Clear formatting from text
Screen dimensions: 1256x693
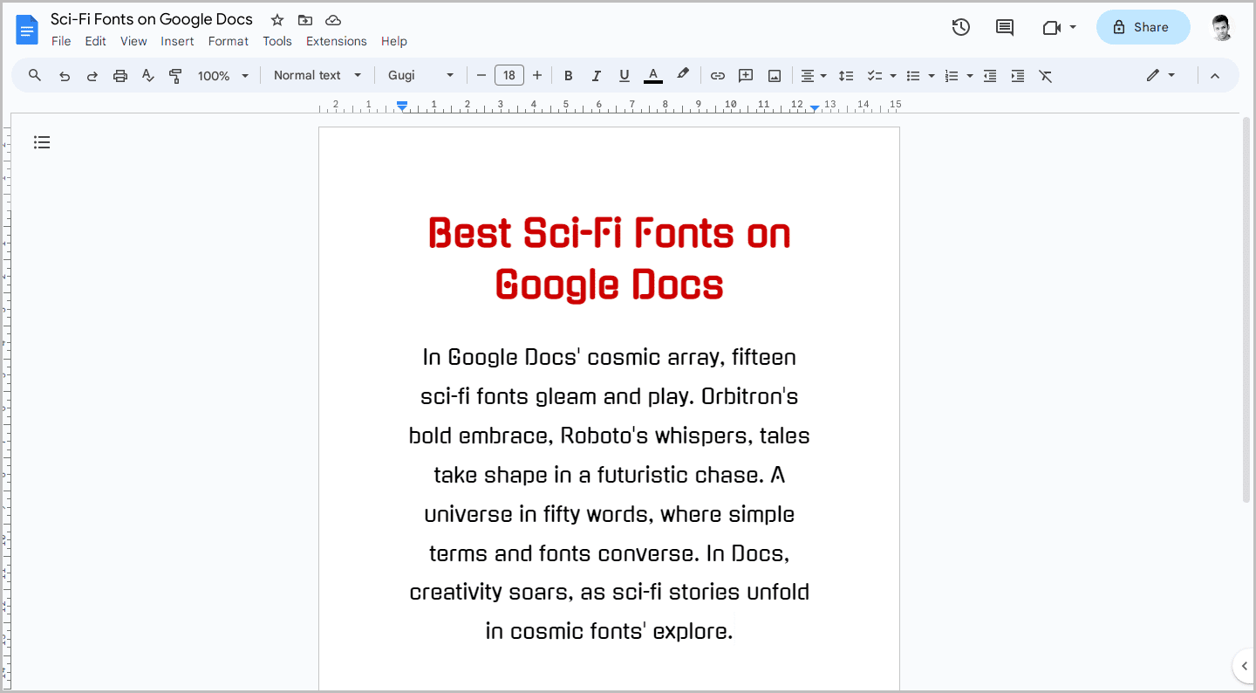[1045, 75]
